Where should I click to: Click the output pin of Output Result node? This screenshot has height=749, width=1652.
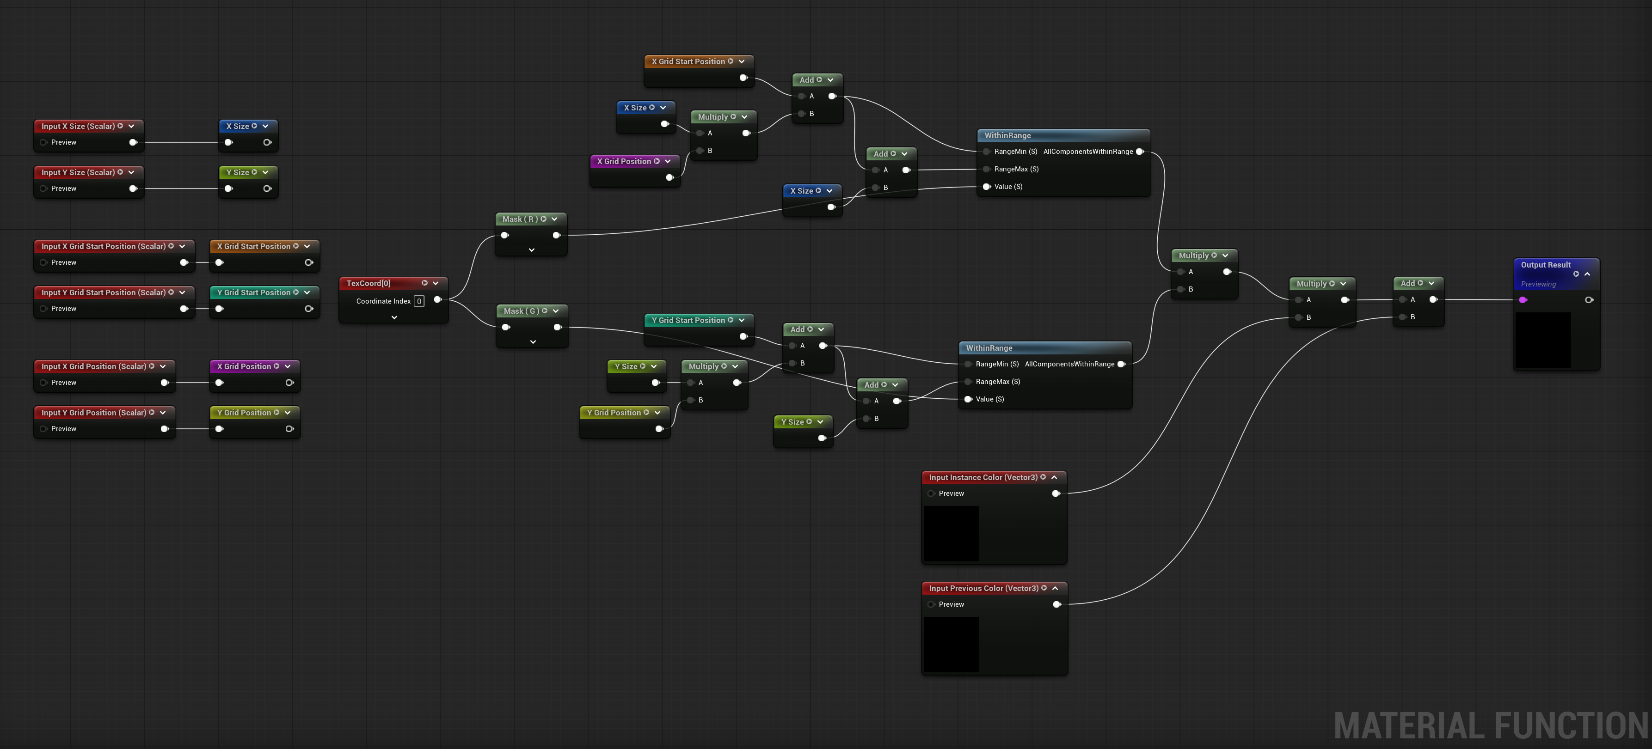[x=1589, y=300]
